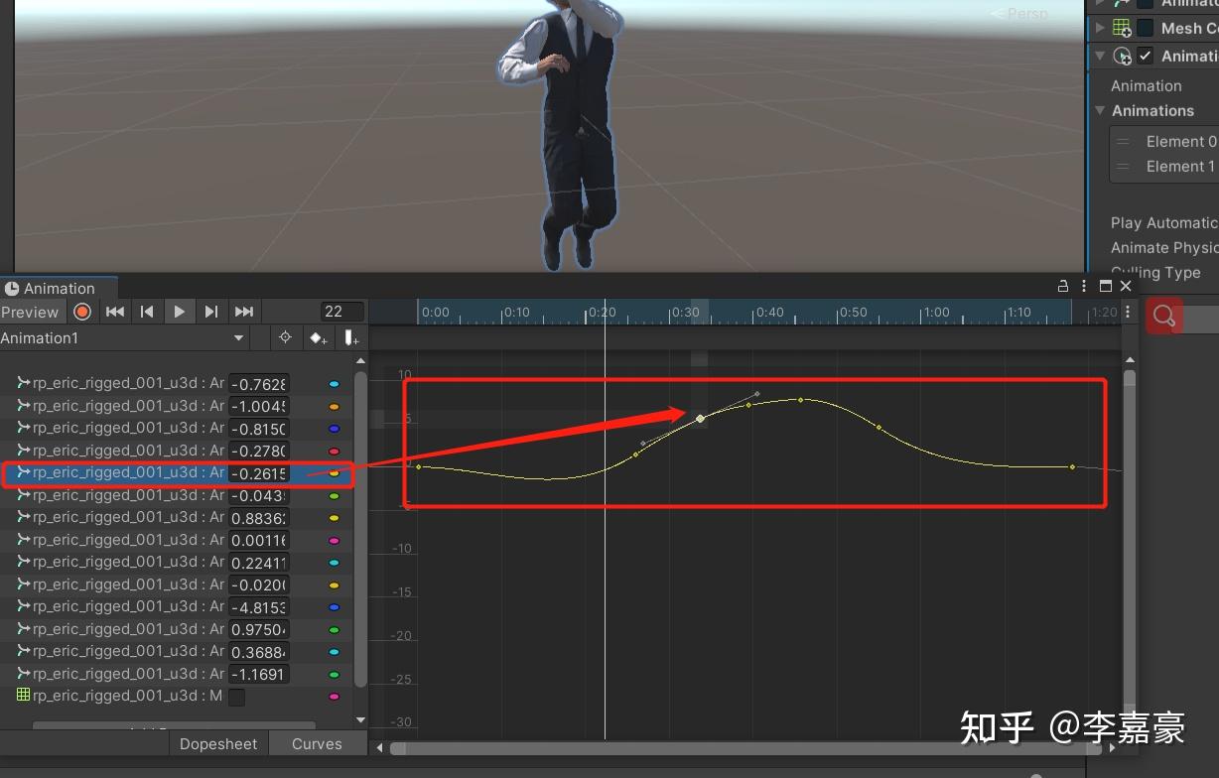
Task: Toggle animation recording mode
Action: [82, 311]
